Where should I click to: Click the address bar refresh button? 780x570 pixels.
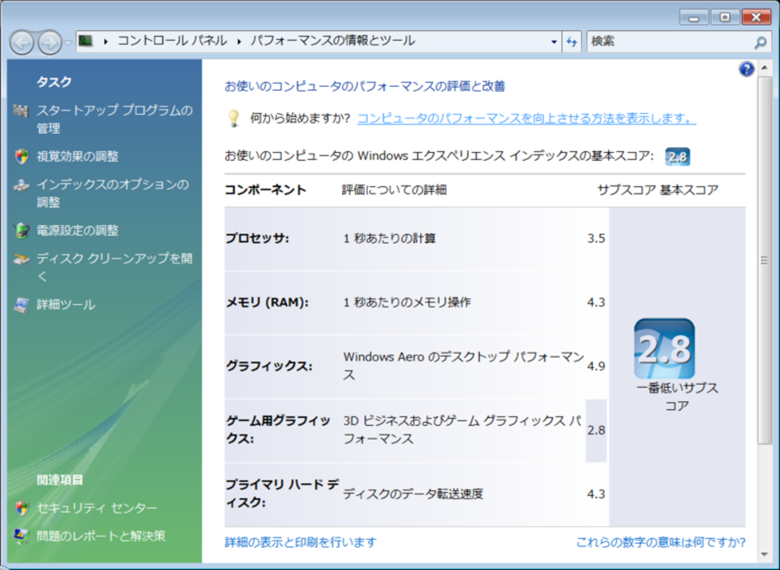tap(572, 41)
